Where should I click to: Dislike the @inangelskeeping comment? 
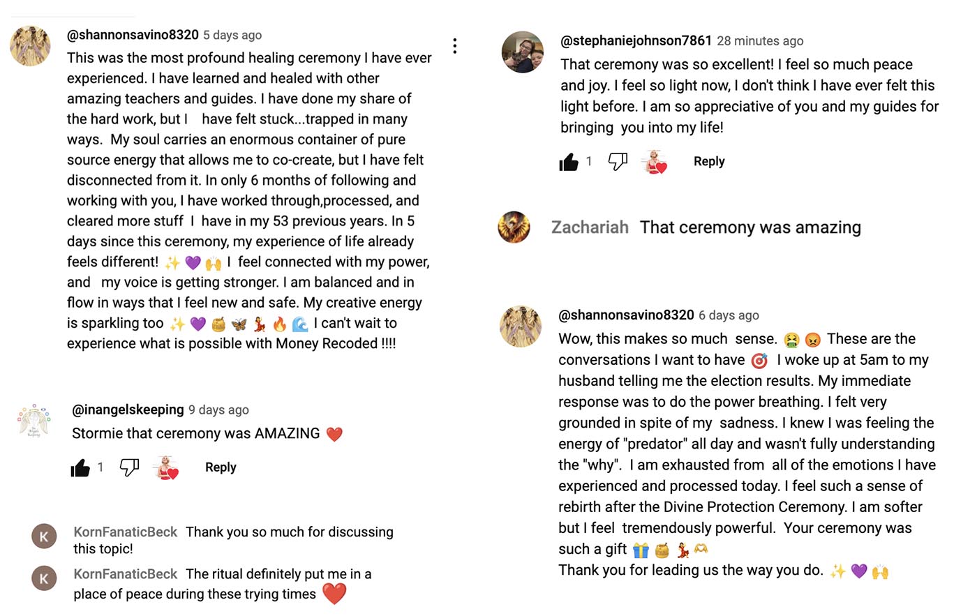[129, 467]
